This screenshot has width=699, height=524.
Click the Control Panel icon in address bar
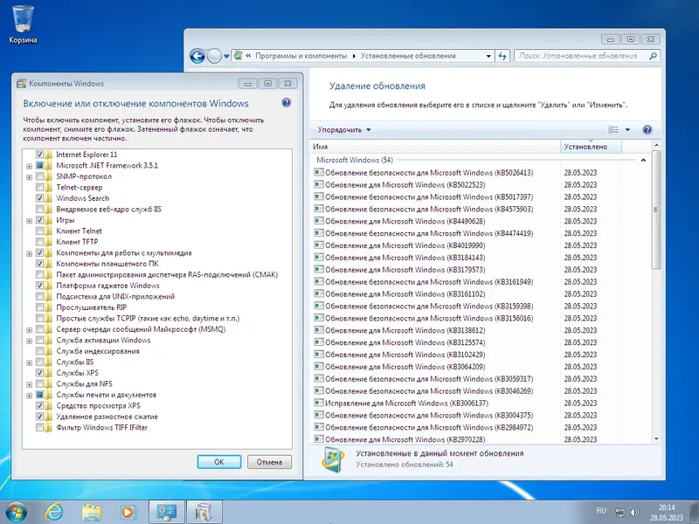pyautogui.click(x=238, y=56)
